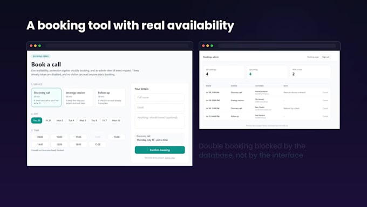Choose the Fri 31 day chip
Image resolution: width=367 pixels, height=207 pixels.
point(48,121)
